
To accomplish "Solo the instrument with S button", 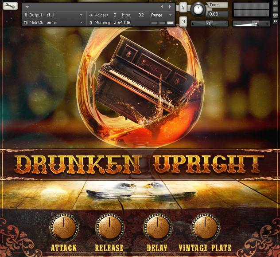I will (x=183, y=8).
